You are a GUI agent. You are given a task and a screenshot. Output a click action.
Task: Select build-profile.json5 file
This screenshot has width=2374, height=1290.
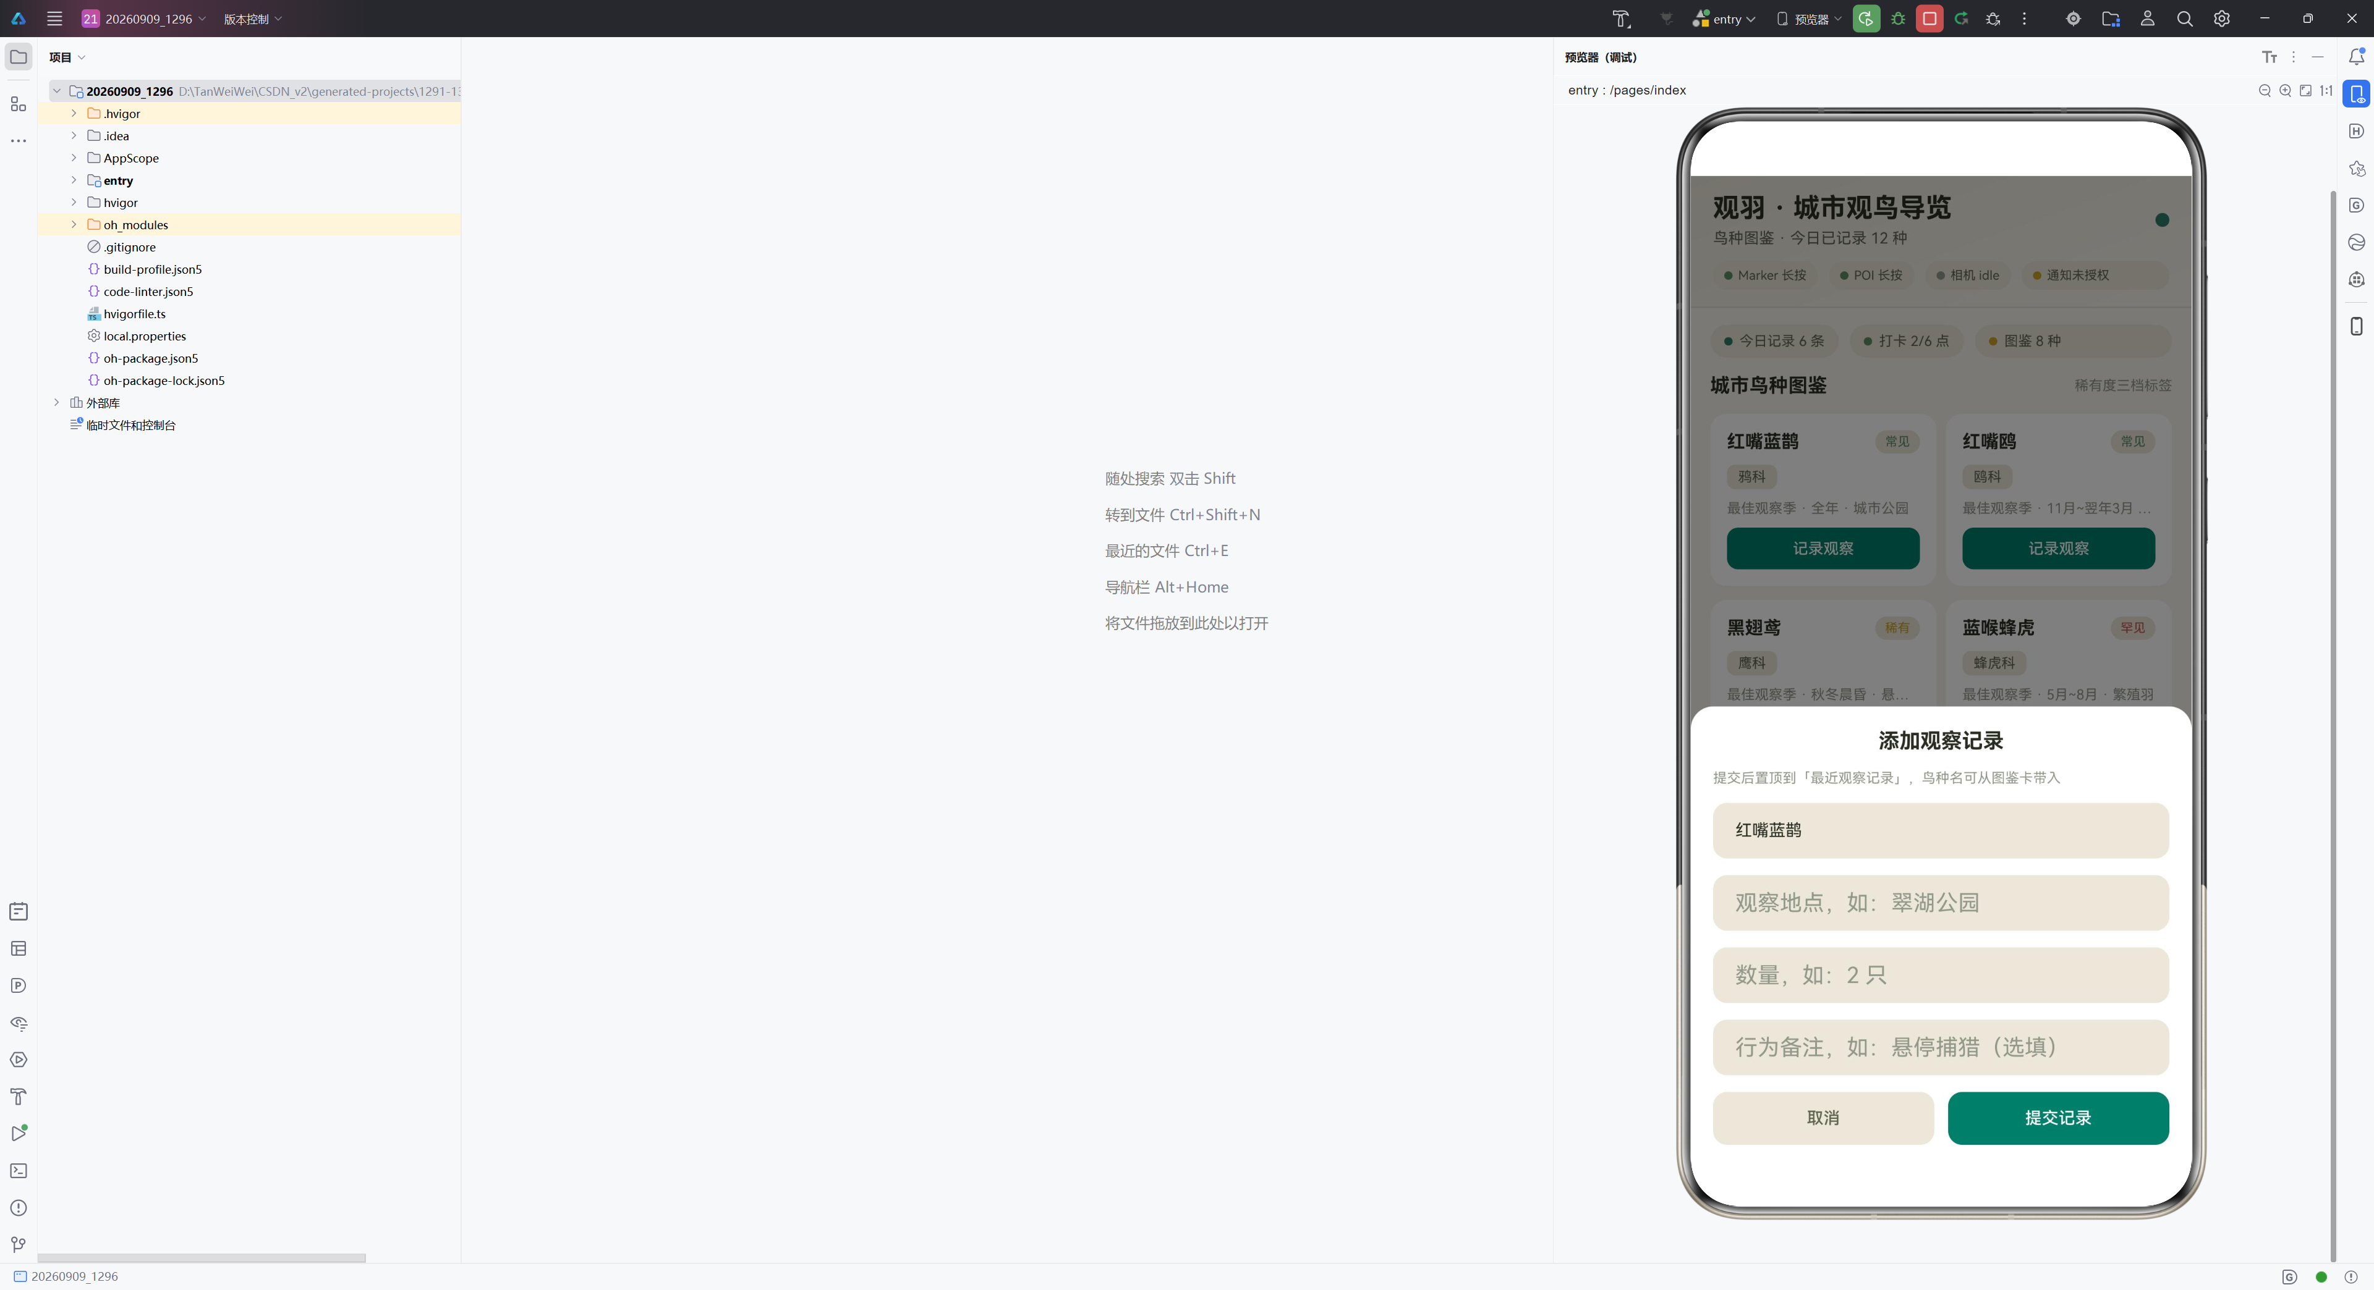pos(152,269)
